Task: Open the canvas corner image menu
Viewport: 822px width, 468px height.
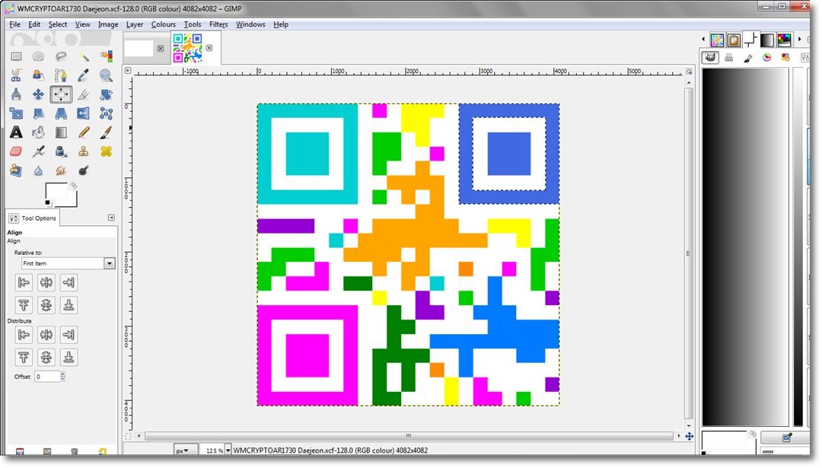Action: [127, 70]
